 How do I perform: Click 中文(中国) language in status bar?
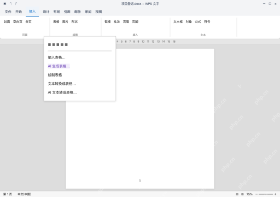click(x=24, y=194)
